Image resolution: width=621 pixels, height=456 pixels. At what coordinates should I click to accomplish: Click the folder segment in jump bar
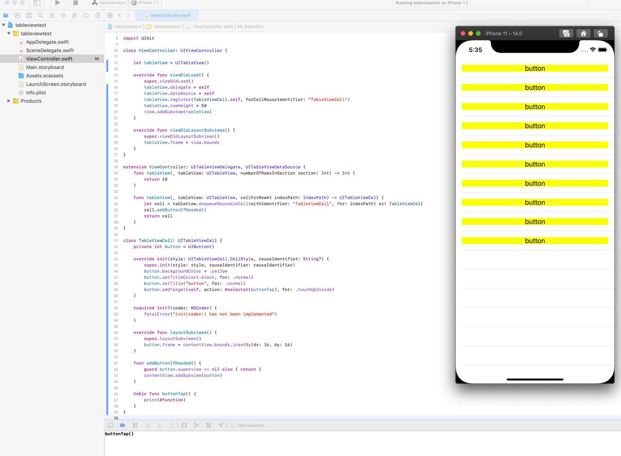click(x=163, y=27)
